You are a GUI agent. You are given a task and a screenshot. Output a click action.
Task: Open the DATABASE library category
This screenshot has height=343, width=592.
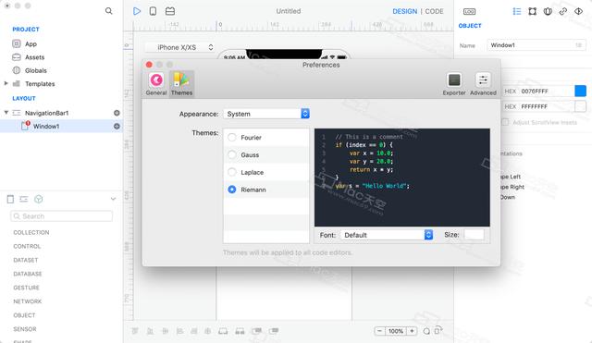click(x=28, y=274)
